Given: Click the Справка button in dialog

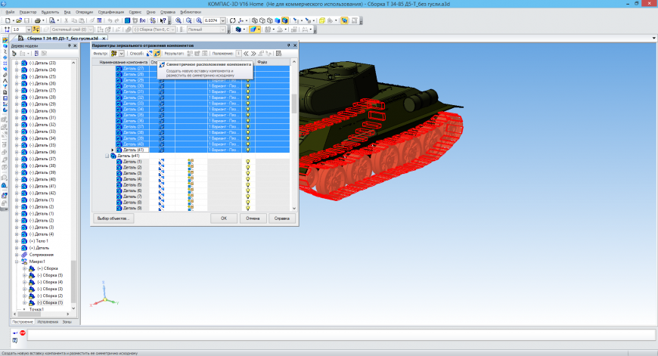Looking at the screenshot, I should click(282, 218).
